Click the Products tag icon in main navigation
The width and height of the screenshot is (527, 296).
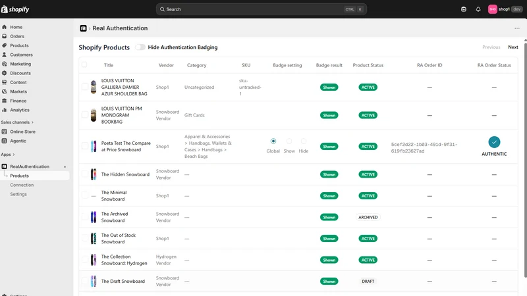point(5,45)
